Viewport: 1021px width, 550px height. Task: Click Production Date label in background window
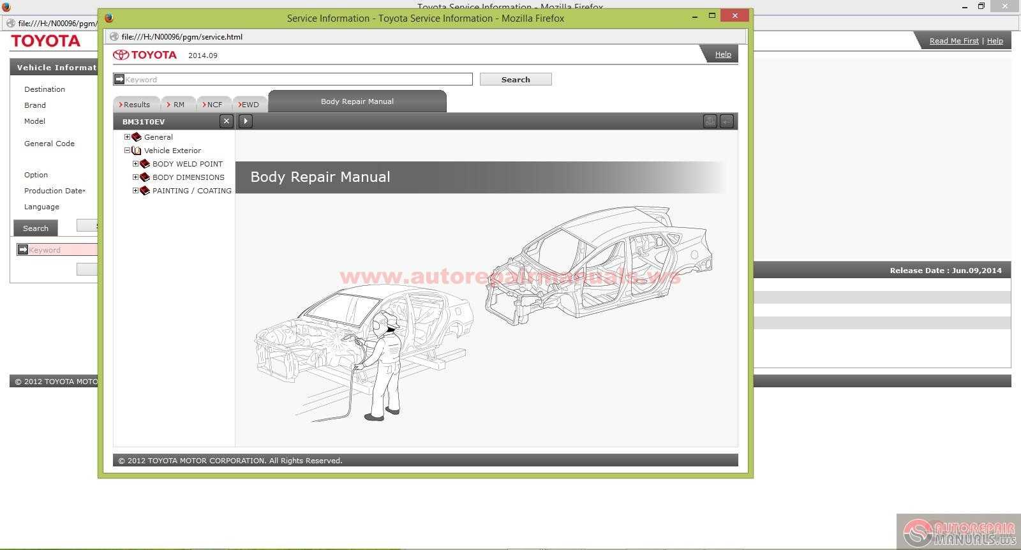coord(55,191)
